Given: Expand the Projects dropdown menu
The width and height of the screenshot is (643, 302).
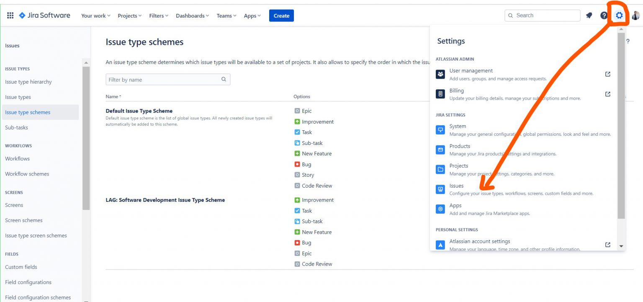Looking at the screenshot, I should (x=129, y=15).
